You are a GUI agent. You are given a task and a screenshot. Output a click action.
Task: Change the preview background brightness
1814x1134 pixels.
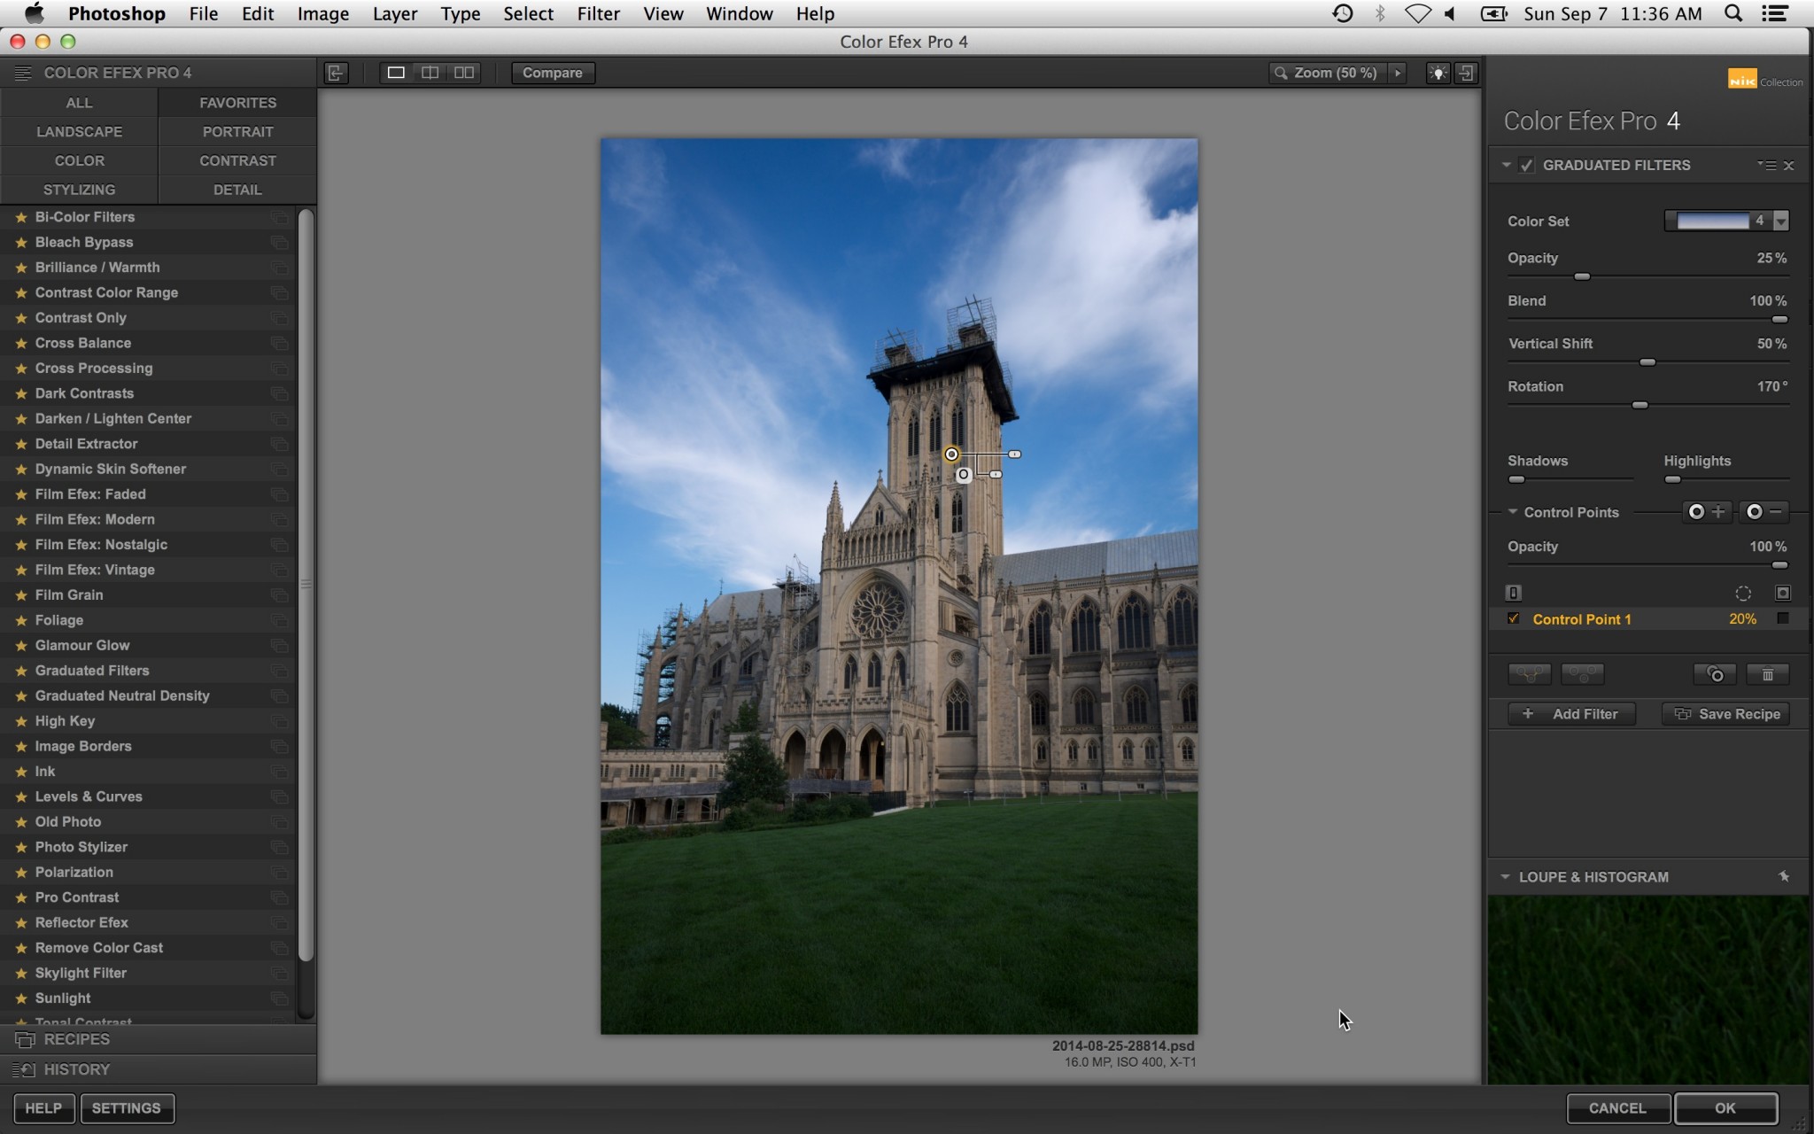[1438, 73]
